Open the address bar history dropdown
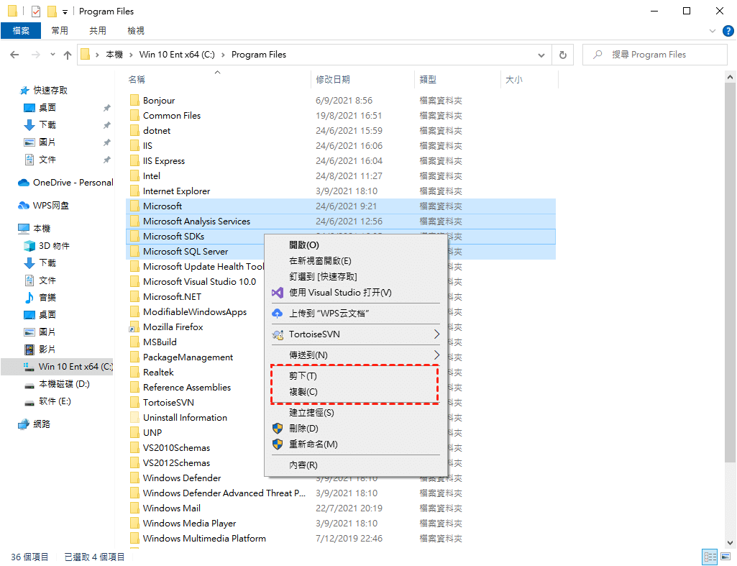 tap(541, 55)
